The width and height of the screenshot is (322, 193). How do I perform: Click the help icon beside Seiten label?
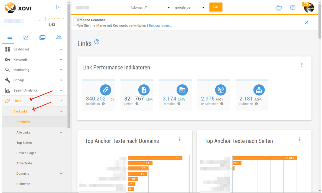(x=137, y=104)
